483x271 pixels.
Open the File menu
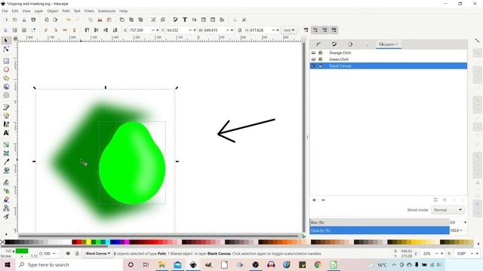tap(5, 11)
